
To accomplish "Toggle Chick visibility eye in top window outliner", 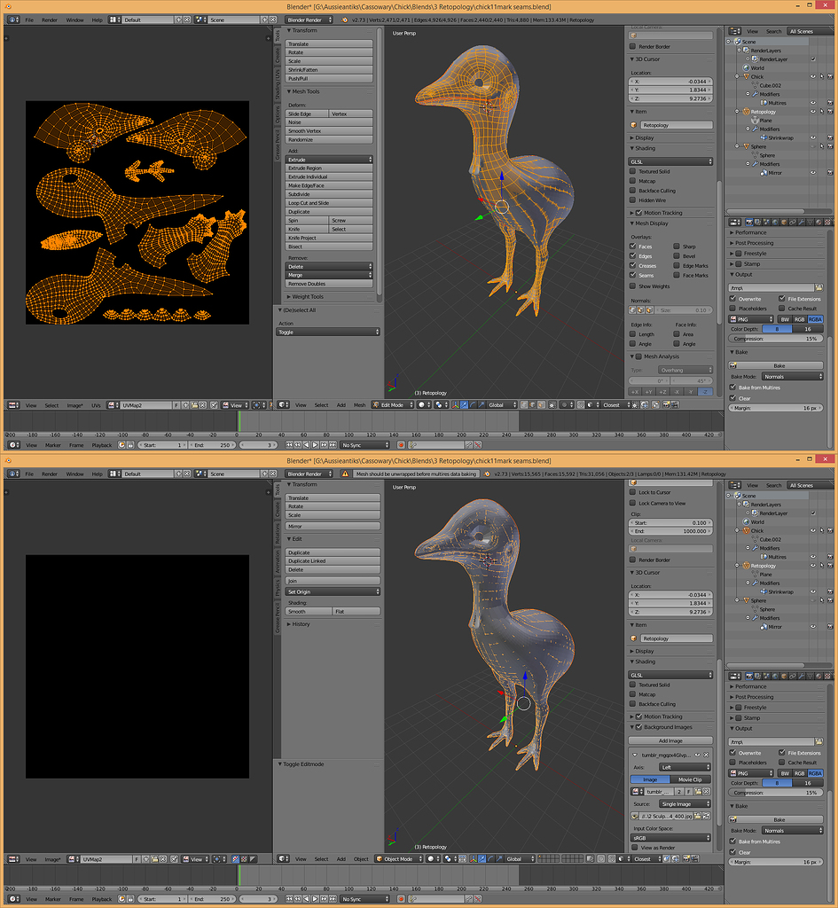I will pyautogui.click(x=813, y=76).
